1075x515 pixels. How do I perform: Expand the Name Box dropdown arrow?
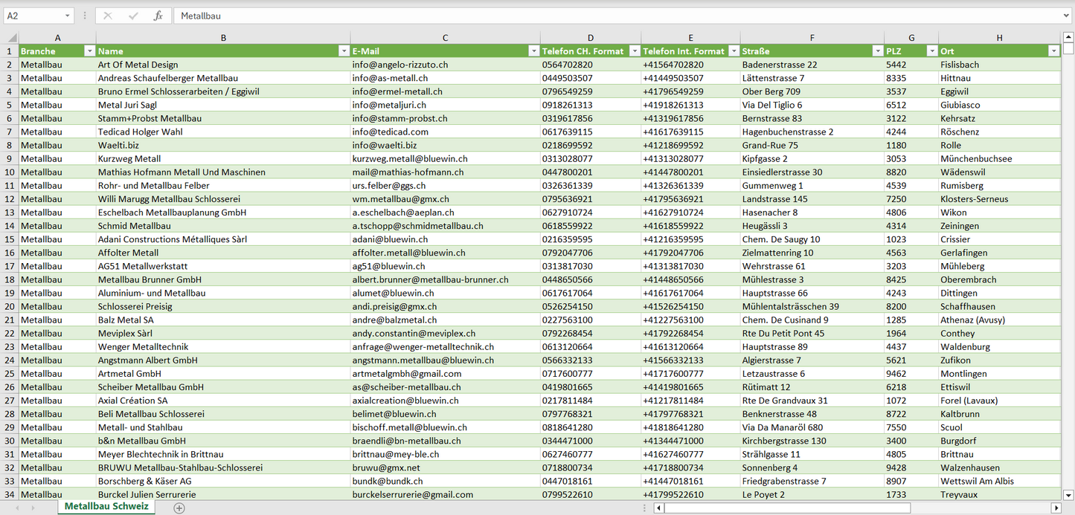pos(67,16)
